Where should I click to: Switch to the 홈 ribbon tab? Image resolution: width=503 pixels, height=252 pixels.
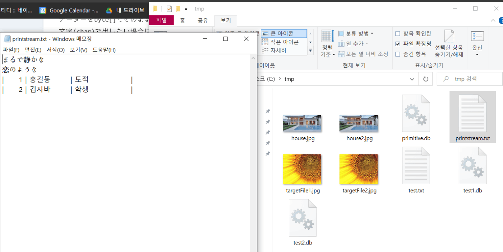coord(183,20)
